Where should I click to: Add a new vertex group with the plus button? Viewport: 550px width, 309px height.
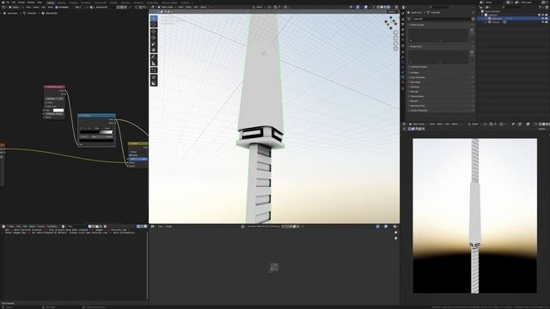(472, 30)
